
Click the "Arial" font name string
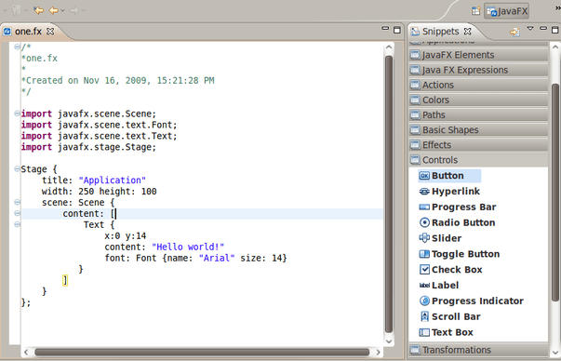(x=217, y=258)
